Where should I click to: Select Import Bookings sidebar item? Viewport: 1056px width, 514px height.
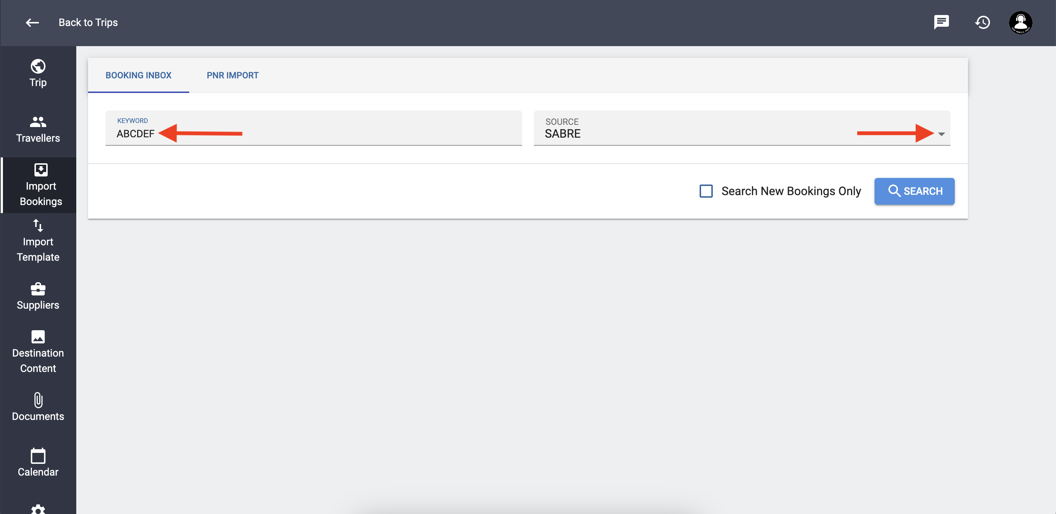click(x=39, y=185)
